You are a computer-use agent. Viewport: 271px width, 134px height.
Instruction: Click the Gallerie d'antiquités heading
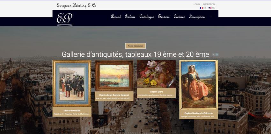[135, 54]
